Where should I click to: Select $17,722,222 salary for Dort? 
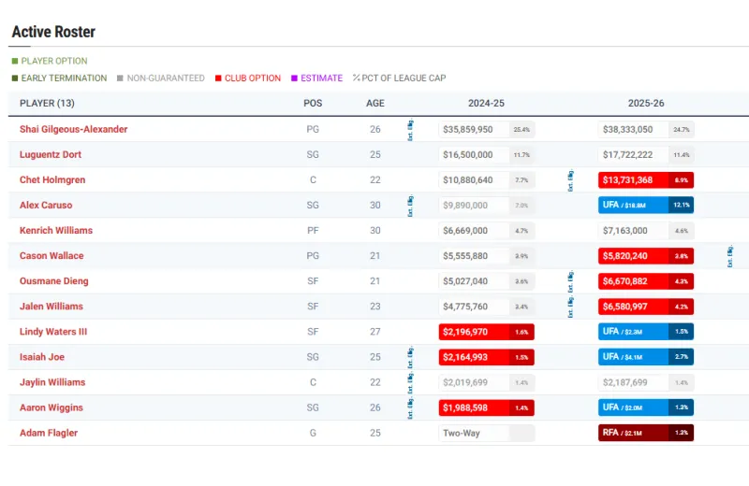coord(646,154)
